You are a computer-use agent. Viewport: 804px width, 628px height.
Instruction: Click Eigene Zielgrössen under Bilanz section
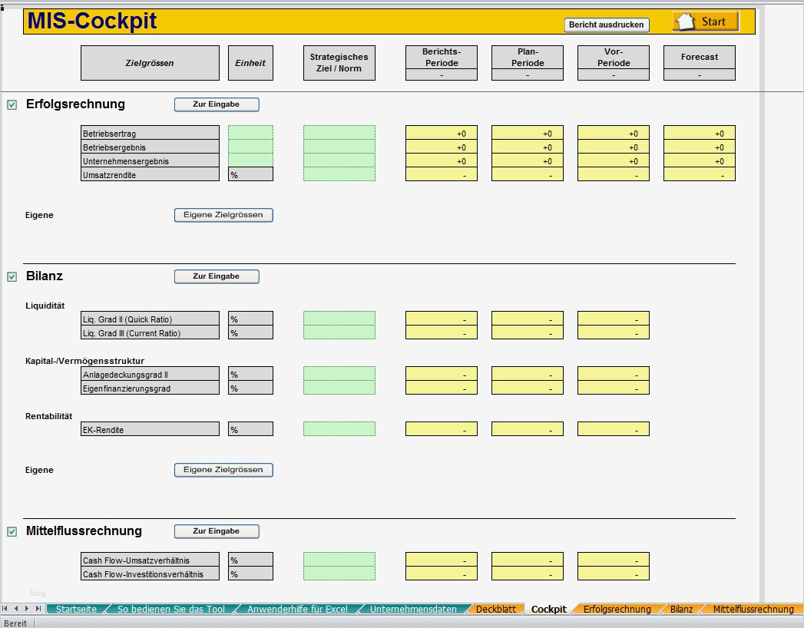coord(223,469)
